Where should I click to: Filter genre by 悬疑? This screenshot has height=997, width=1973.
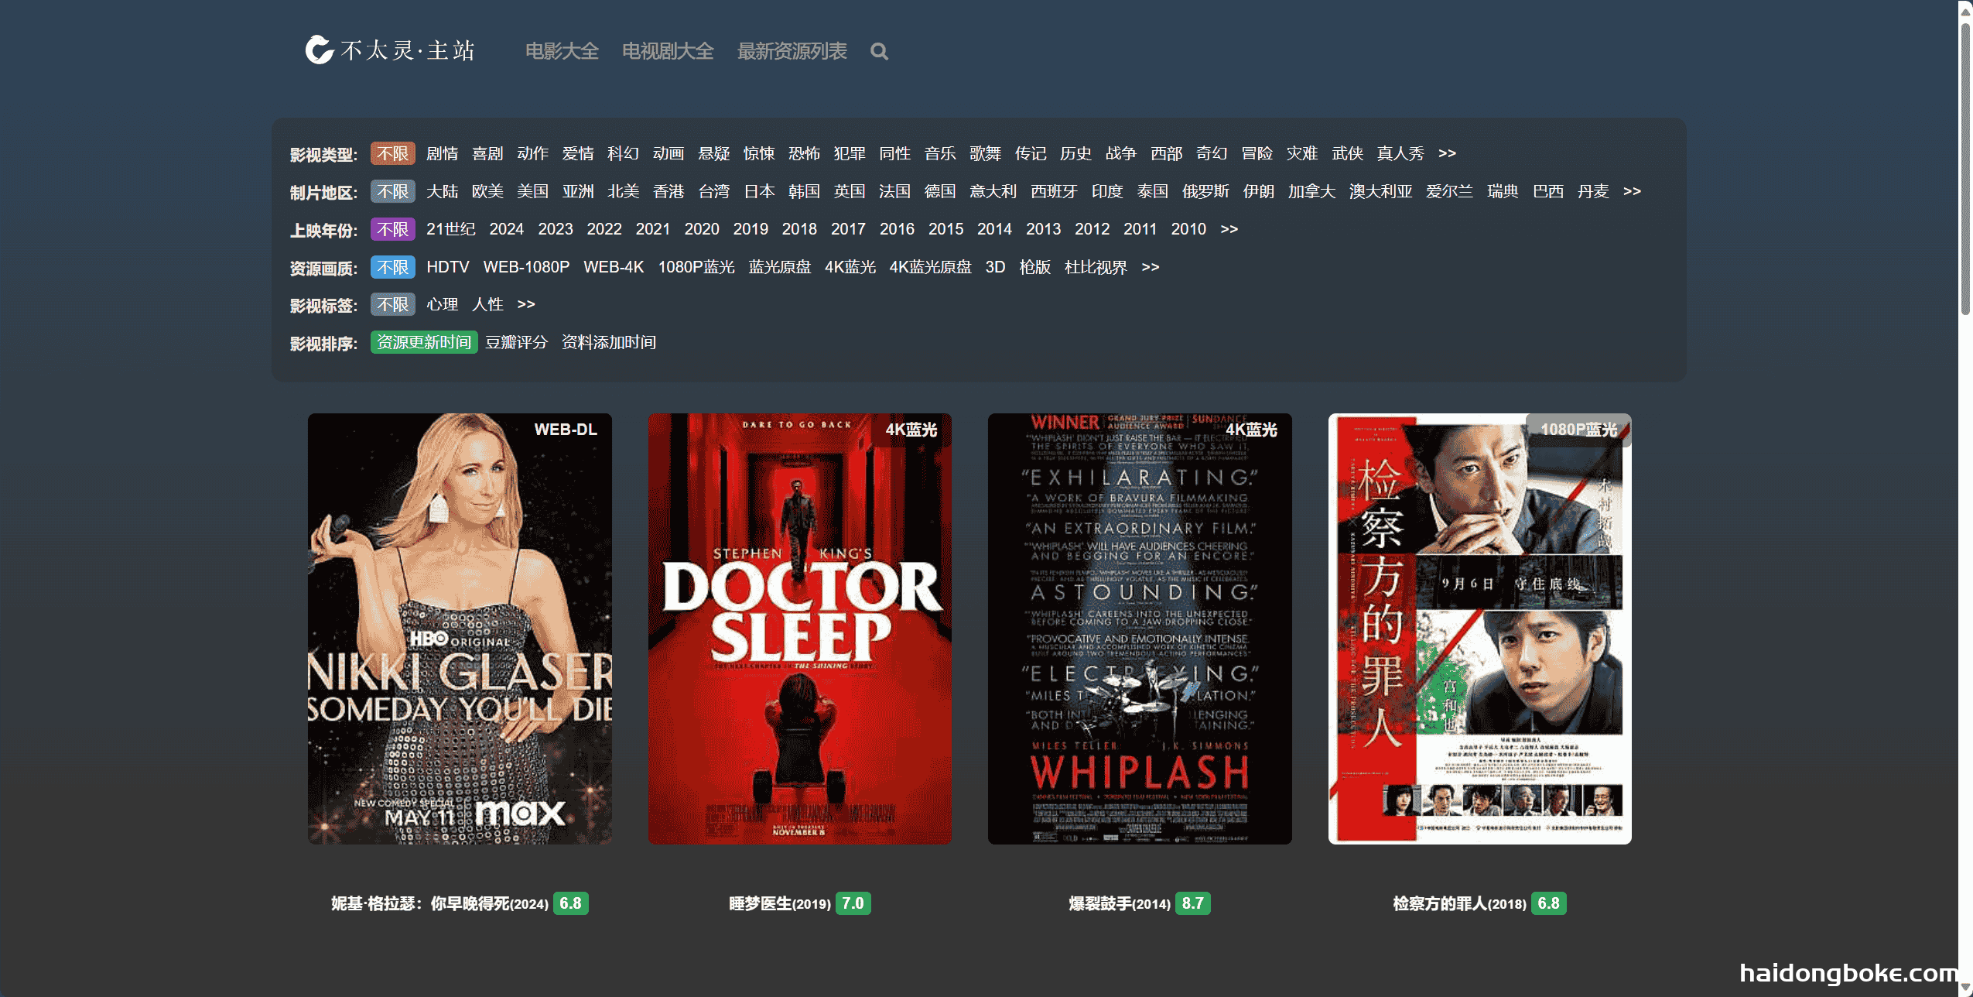click(714, 153)
